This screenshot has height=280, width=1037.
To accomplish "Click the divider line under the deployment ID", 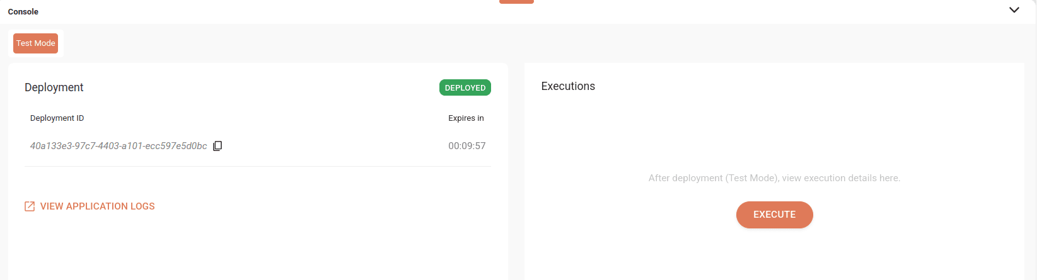I will [257, 167].
